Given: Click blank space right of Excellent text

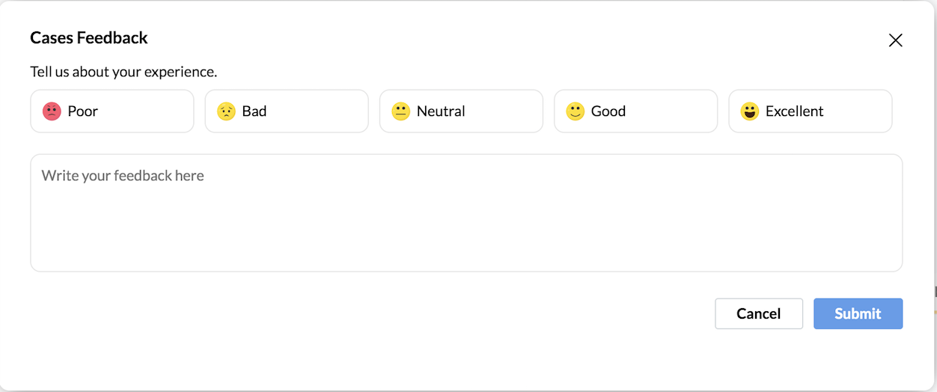Looking at the screenshot, I should (x=857, y=111).
